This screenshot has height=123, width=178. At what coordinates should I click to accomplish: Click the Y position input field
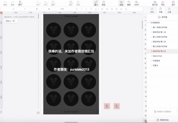30,9
